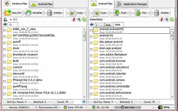
Task: Check the HP Universal Print Driver checkbox
Action: pyautogui.click(x=4, y=94)
